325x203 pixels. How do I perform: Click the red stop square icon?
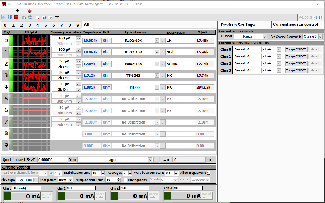16,17
